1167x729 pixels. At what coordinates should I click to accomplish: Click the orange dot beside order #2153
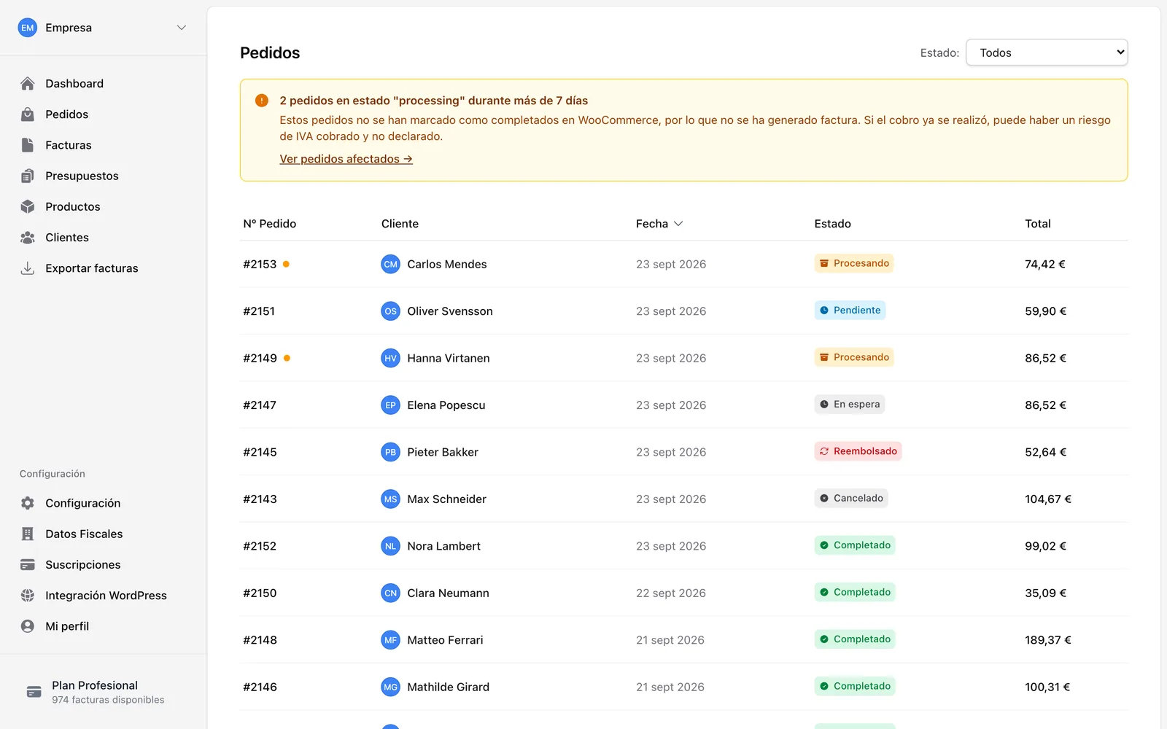286,264
